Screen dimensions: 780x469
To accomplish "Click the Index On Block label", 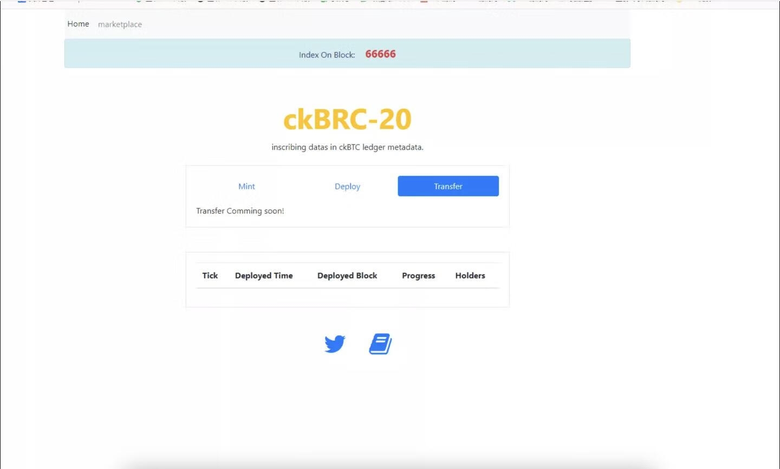I will coord(327,55).
